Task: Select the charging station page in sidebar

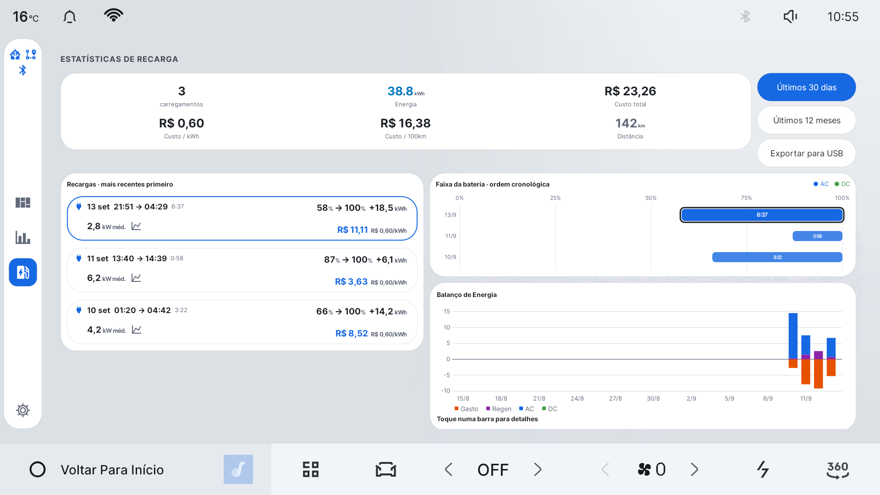Action: 23,272
